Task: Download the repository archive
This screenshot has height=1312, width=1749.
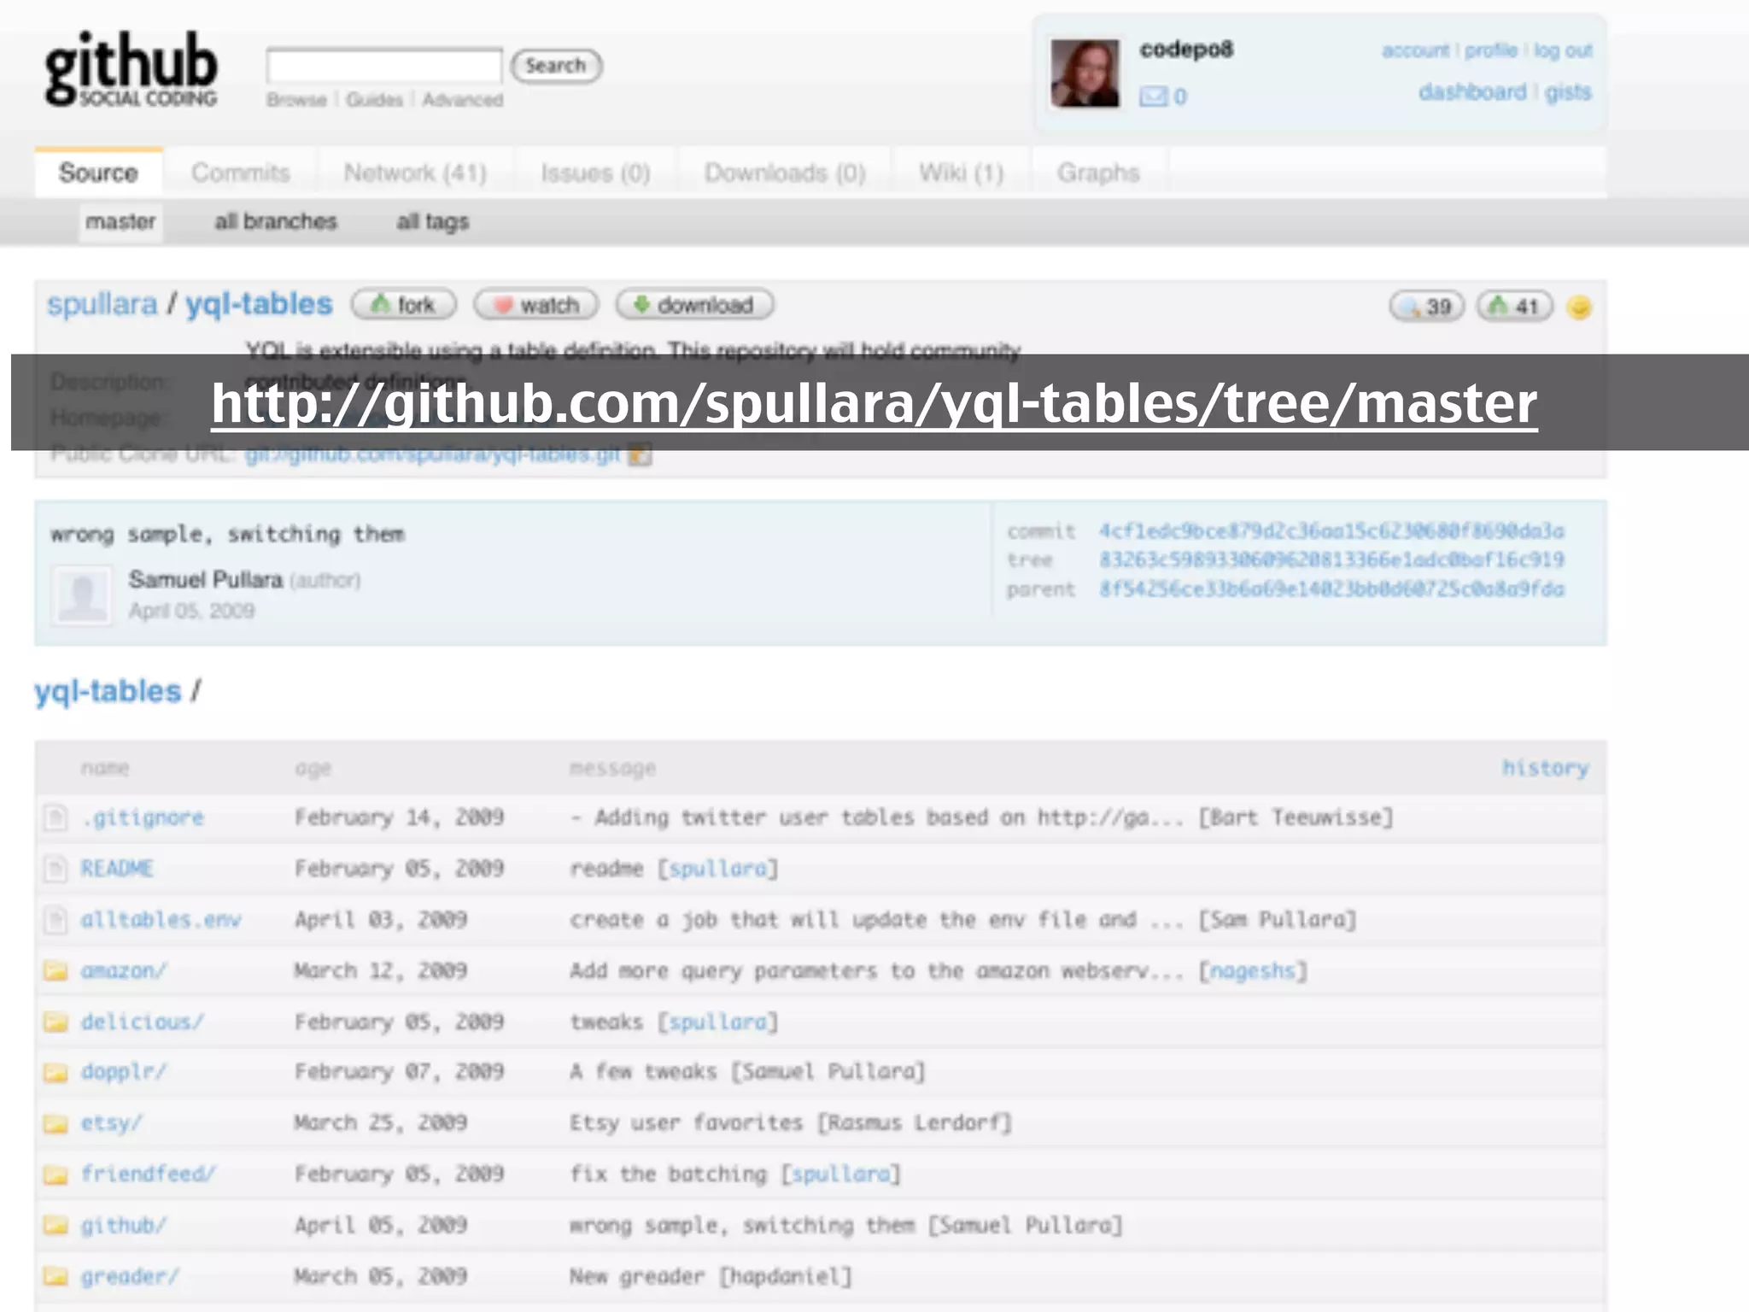Action: click(694, 305)
